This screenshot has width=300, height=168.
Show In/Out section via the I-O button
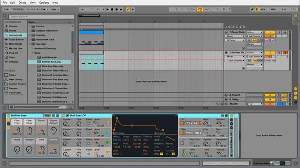pos(296,89)
